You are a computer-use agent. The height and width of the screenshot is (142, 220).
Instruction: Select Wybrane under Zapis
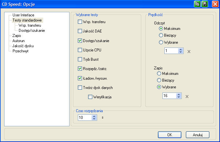(x=159, y=87)
